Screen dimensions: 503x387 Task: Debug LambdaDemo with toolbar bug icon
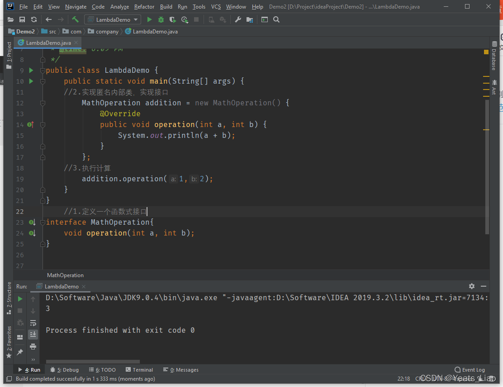[x=161, y=19]
